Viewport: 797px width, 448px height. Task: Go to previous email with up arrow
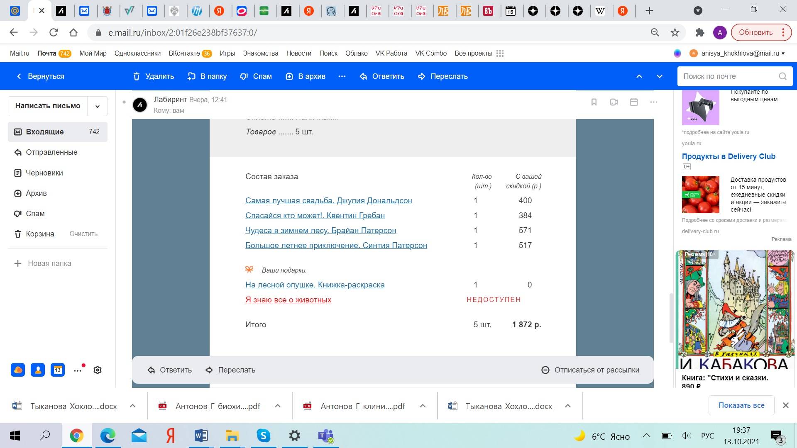(x=639, y=76)
